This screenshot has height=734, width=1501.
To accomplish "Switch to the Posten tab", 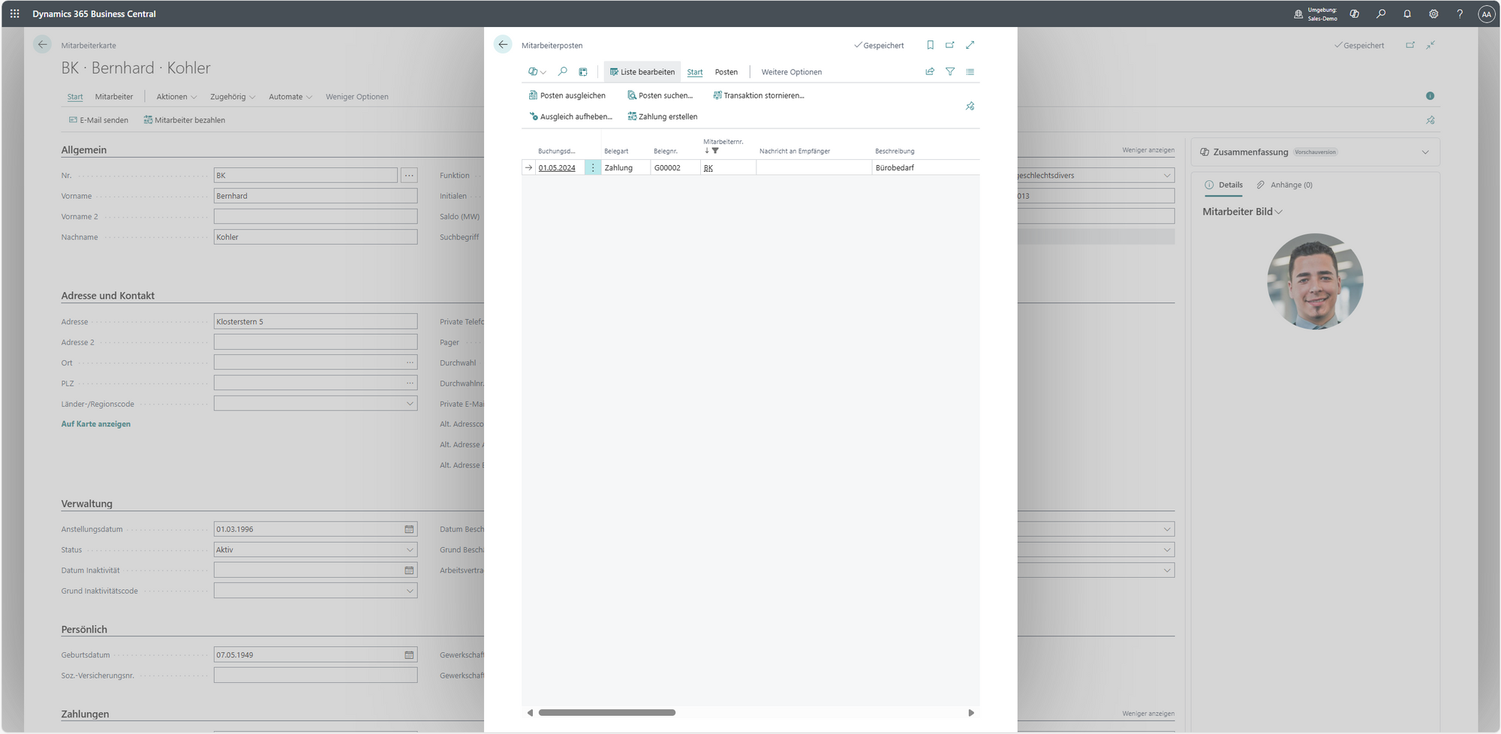I will click(726, 72).
